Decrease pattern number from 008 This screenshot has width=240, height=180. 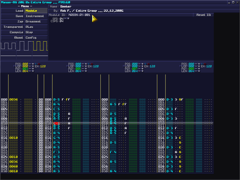196,69
